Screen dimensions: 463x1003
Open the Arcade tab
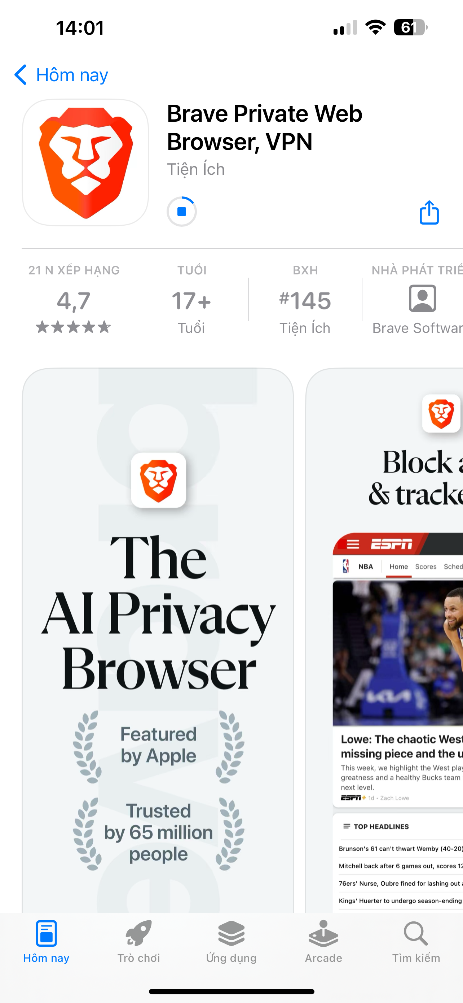coord(323,942)
